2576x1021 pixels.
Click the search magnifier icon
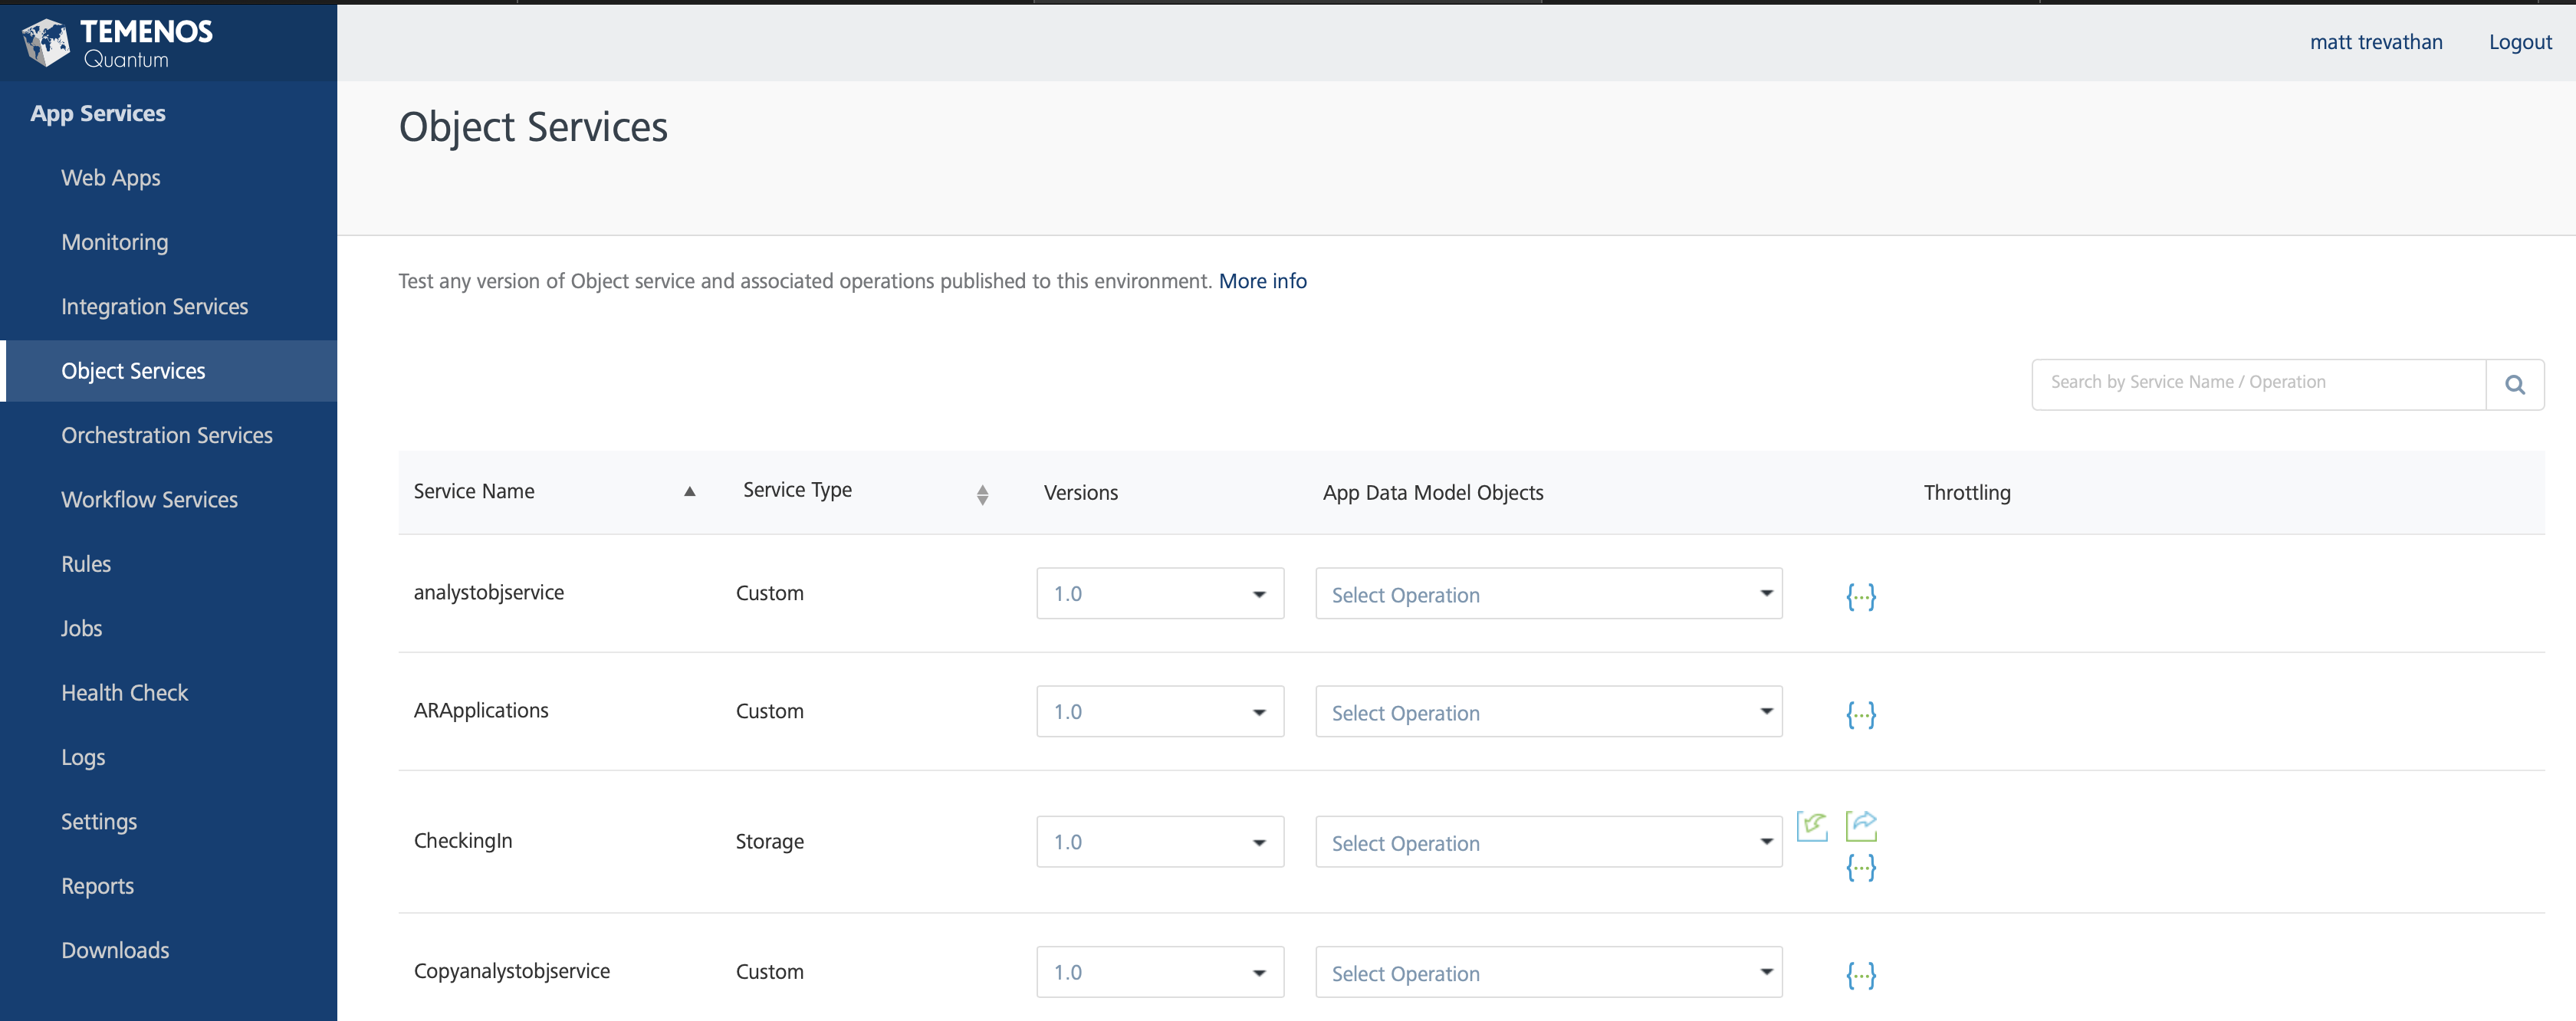[x=2515, y=384]
